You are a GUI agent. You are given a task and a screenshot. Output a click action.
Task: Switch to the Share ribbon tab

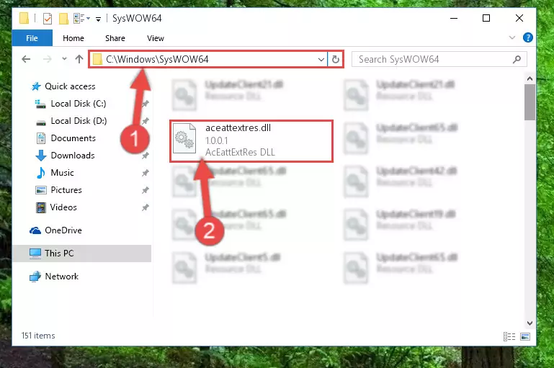pos(115,38)
